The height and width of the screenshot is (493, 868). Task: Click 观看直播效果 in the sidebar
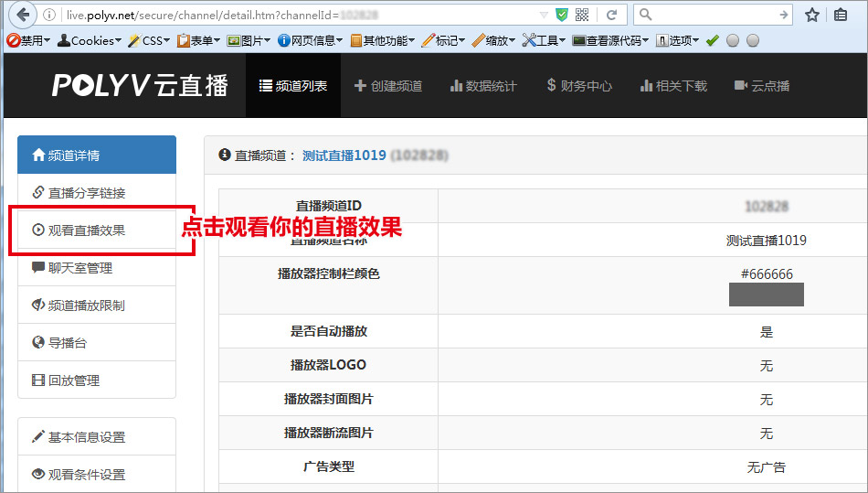(86, 230)
